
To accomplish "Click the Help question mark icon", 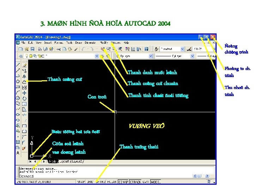I will coord(146,49).
